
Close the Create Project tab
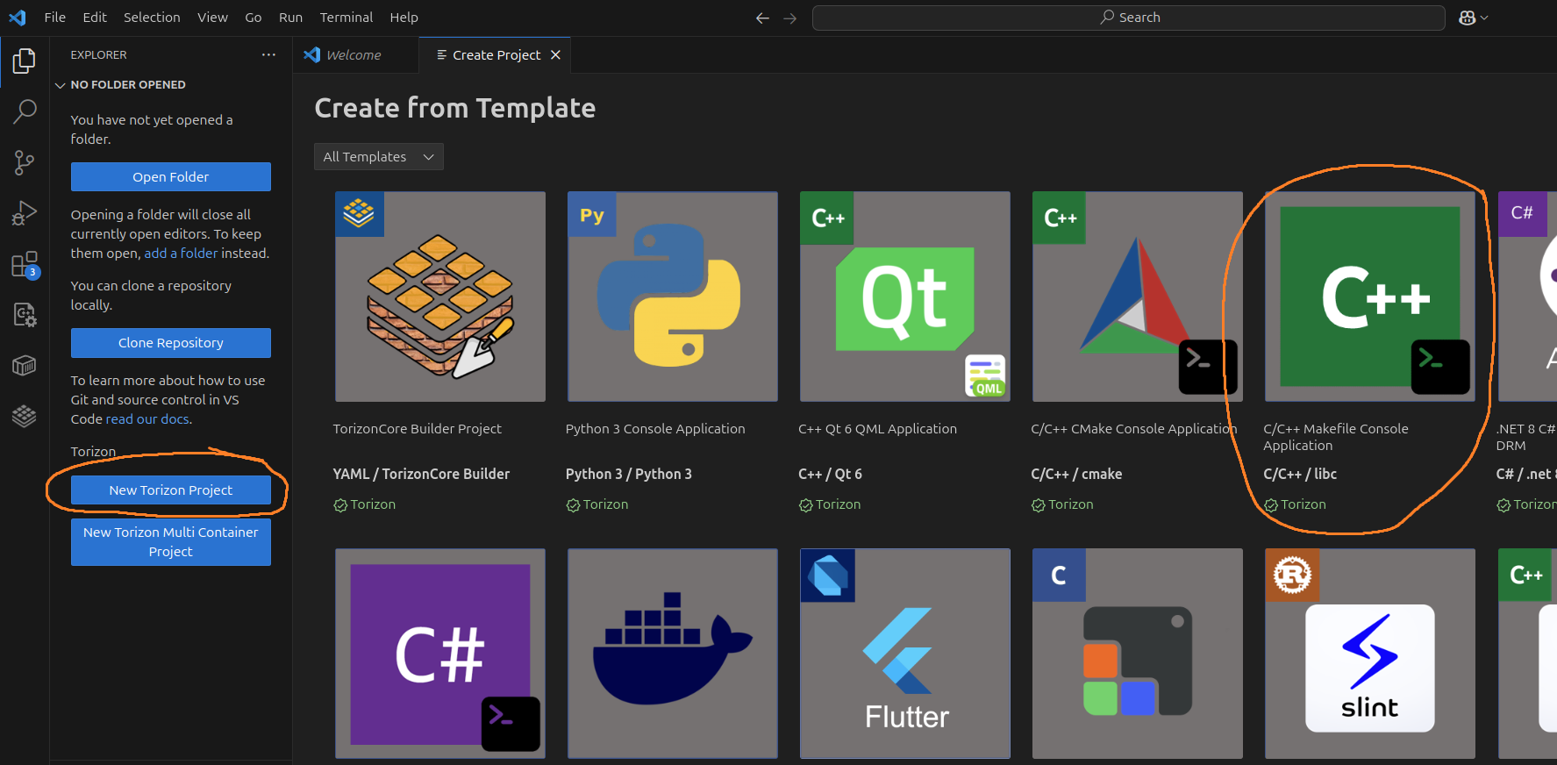click(555, 55)
